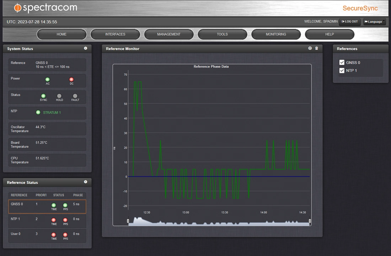
Task: Select User 0 row in Reference Status
Action: click(x=47, y=236)
